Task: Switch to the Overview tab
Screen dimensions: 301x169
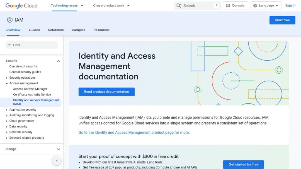Action: point(13,30)
